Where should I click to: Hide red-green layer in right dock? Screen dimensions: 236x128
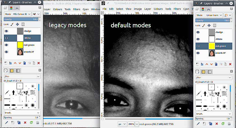pos(198,46)
